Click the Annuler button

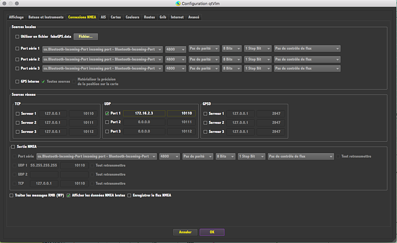(x=185, y=232)
